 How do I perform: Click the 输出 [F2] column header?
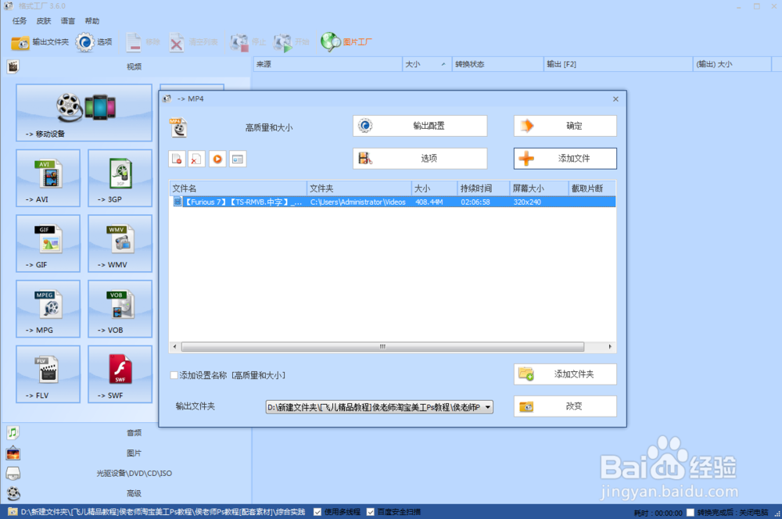[618, 64]
